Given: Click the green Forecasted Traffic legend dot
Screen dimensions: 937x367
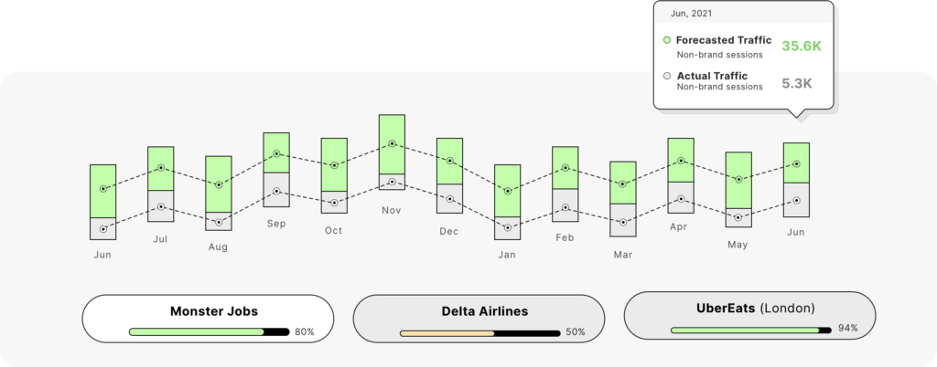Looking at the screenshot, I should click(x=666, y=41).
